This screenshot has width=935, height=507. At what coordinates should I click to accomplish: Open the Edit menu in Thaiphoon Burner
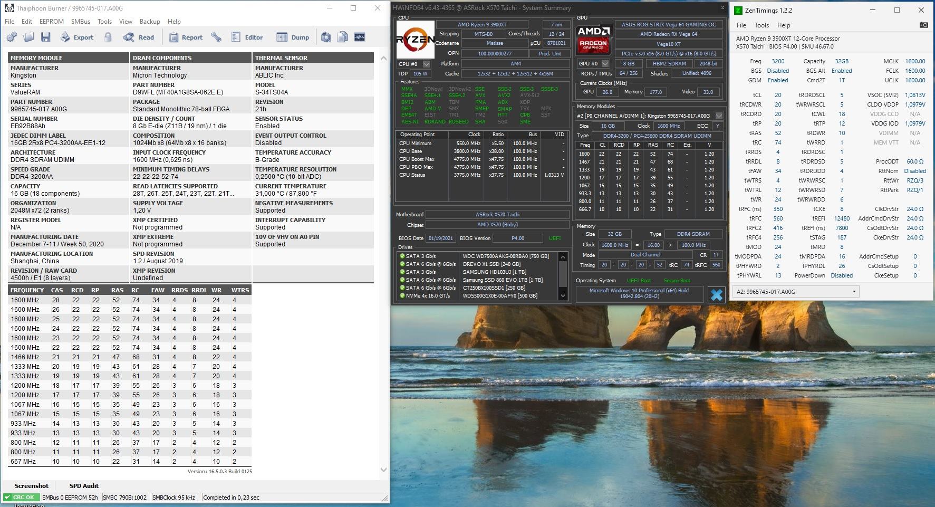(x=27, y=22)
